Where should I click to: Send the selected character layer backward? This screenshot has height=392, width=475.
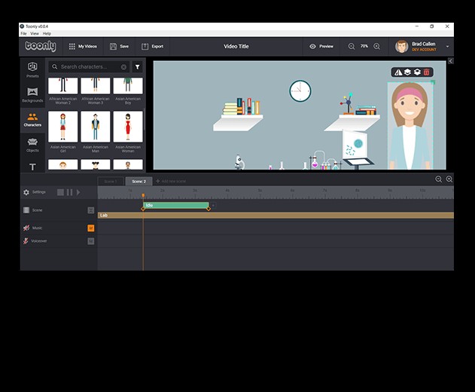pos(417,72)
